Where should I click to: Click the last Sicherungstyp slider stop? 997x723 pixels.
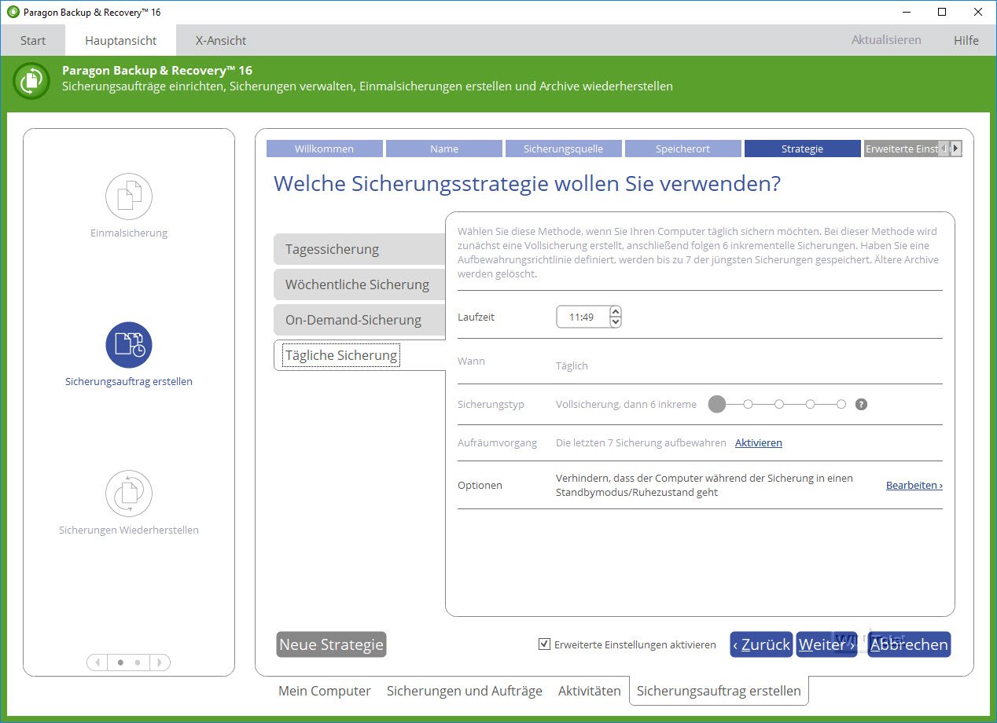(x=841, y=405)
